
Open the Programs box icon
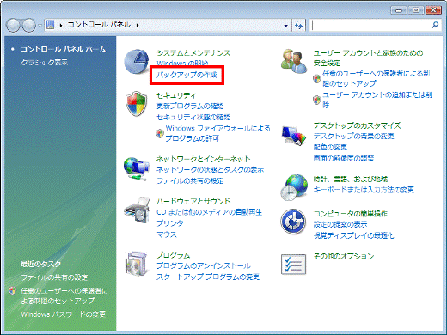tap(137, 264)
